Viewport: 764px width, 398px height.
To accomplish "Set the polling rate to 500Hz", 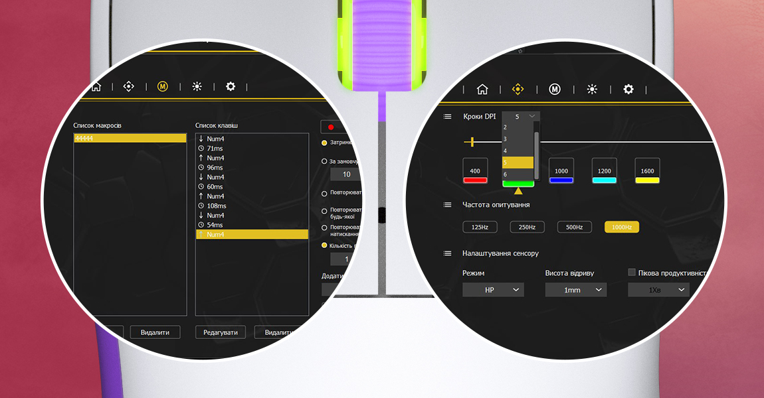I will pos(574,227).
